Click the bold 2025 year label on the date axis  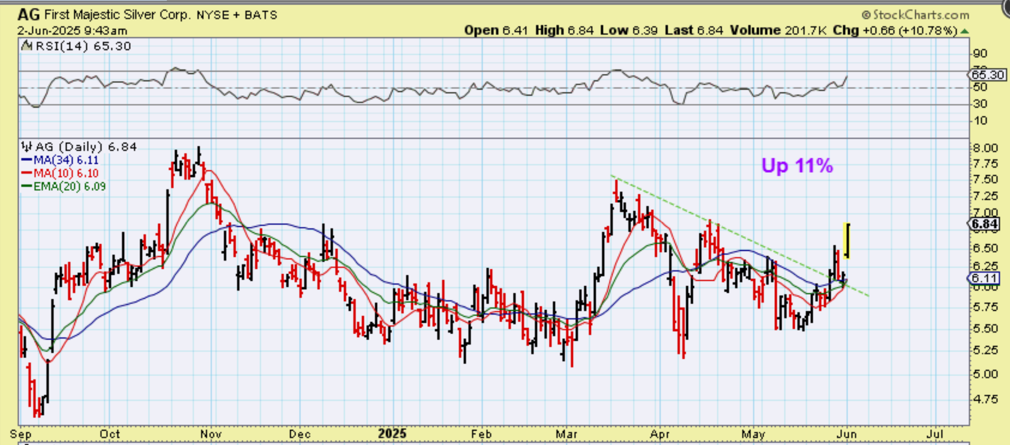coord(392,434)
